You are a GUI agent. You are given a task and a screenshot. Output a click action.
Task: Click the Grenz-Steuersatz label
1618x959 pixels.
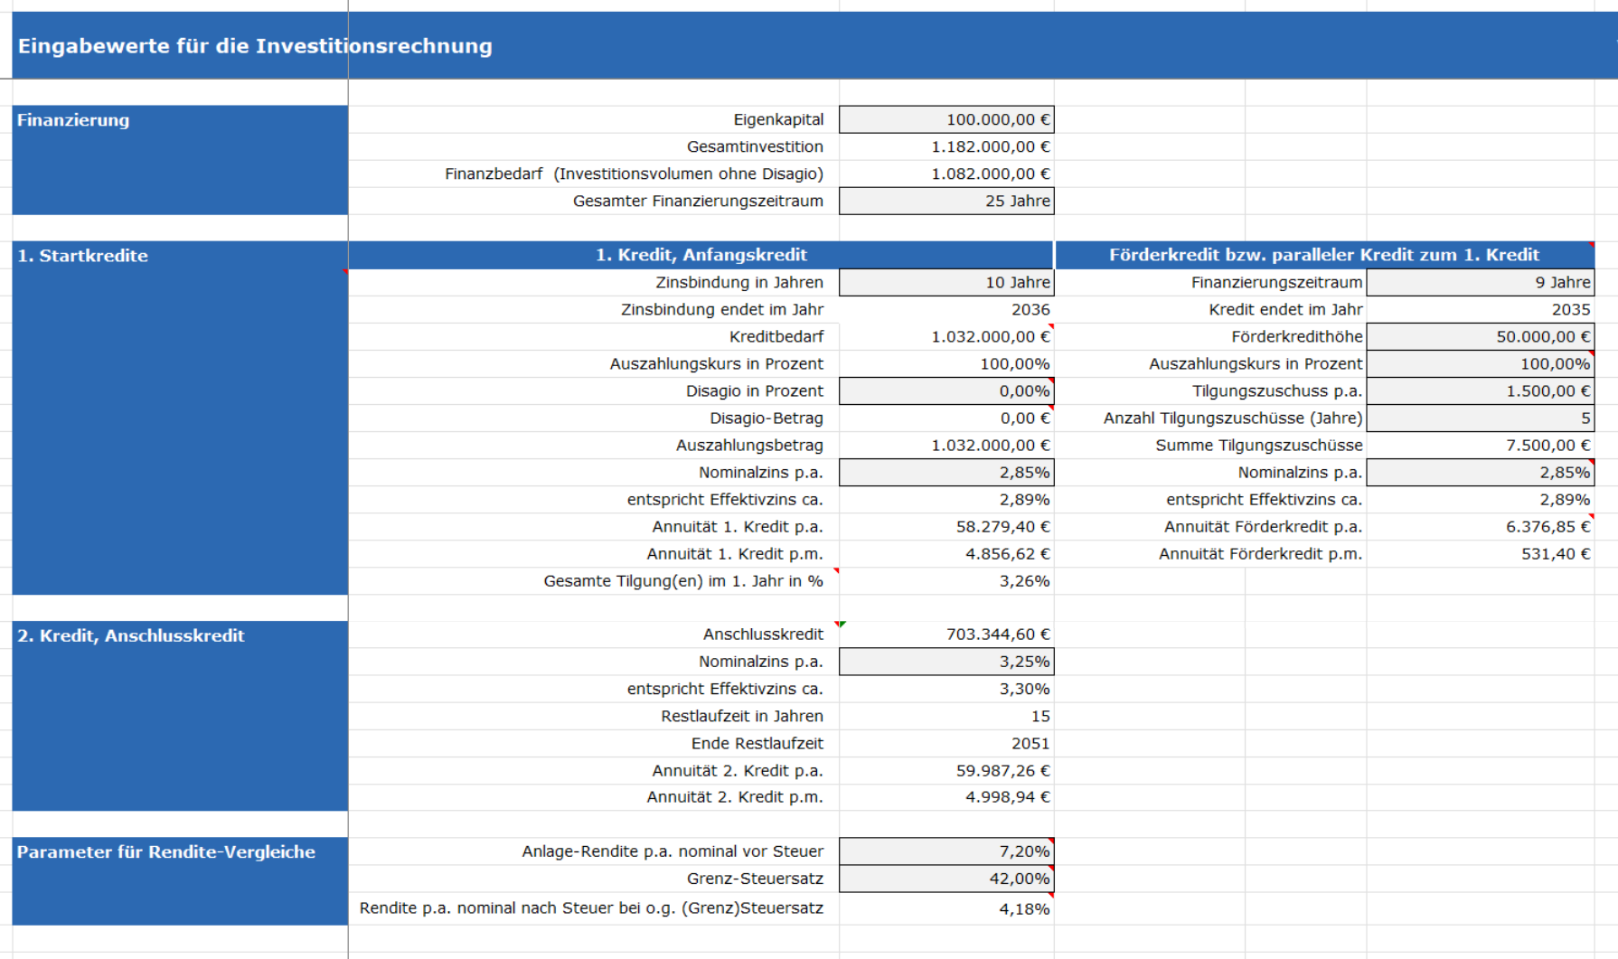[755, 878]
